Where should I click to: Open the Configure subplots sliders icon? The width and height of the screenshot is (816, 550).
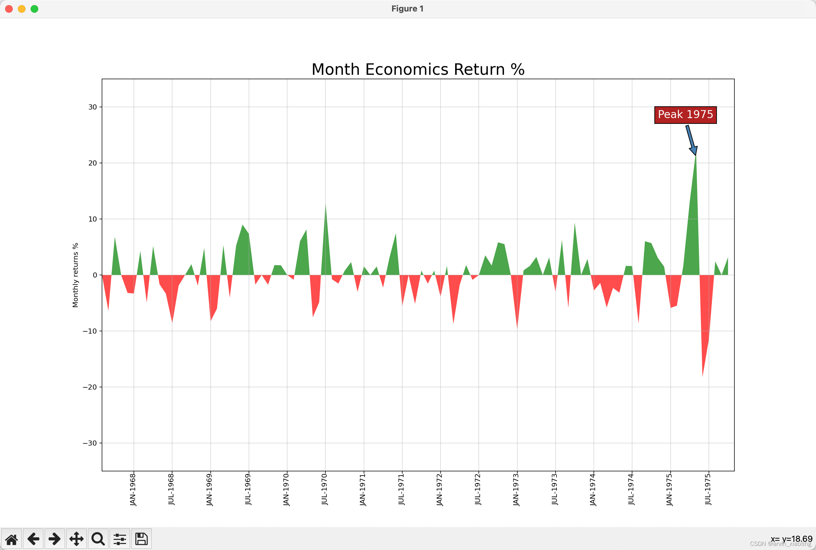click(x=120, y=539)
